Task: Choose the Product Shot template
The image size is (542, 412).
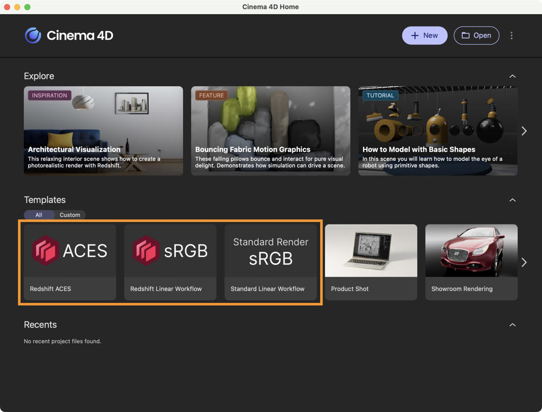Action: (371, 262)
